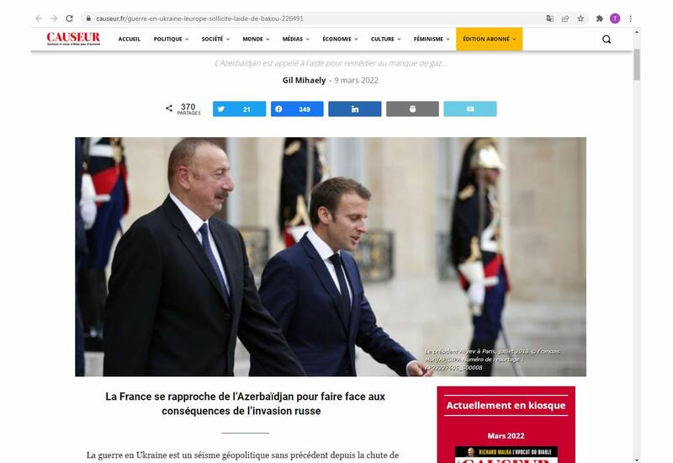Viewport: 673px width, 463px height.
Task: Reload the page with refresh icon
Action: 69,19
